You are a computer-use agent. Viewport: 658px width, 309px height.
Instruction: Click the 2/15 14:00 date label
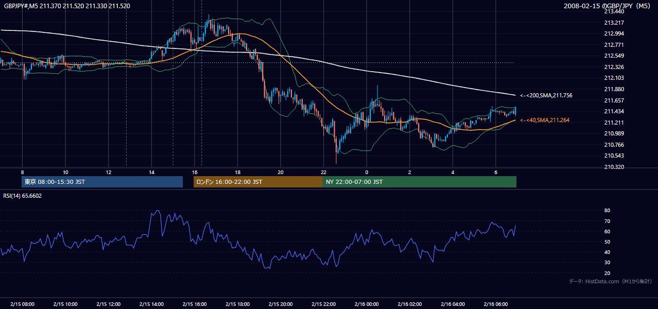(x=151, y=304)
